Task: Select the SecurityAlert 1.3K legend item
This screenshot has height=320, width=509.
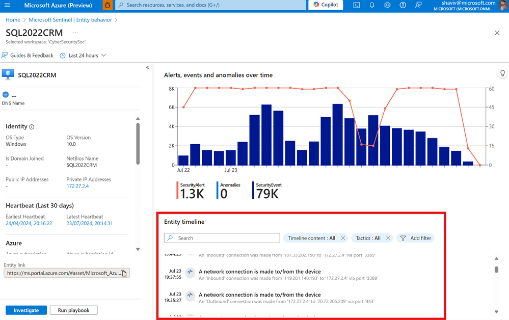Action: pos(192,191)
